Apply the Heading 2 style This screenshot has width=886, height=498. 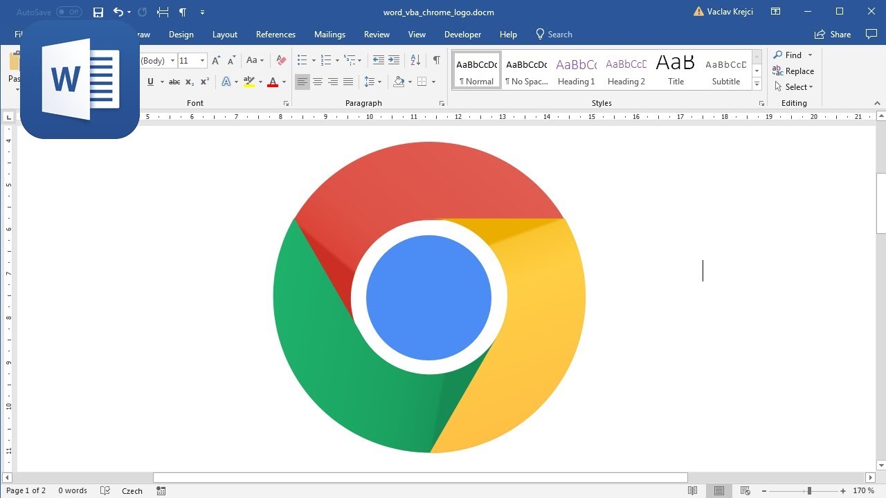pos(626,71)
